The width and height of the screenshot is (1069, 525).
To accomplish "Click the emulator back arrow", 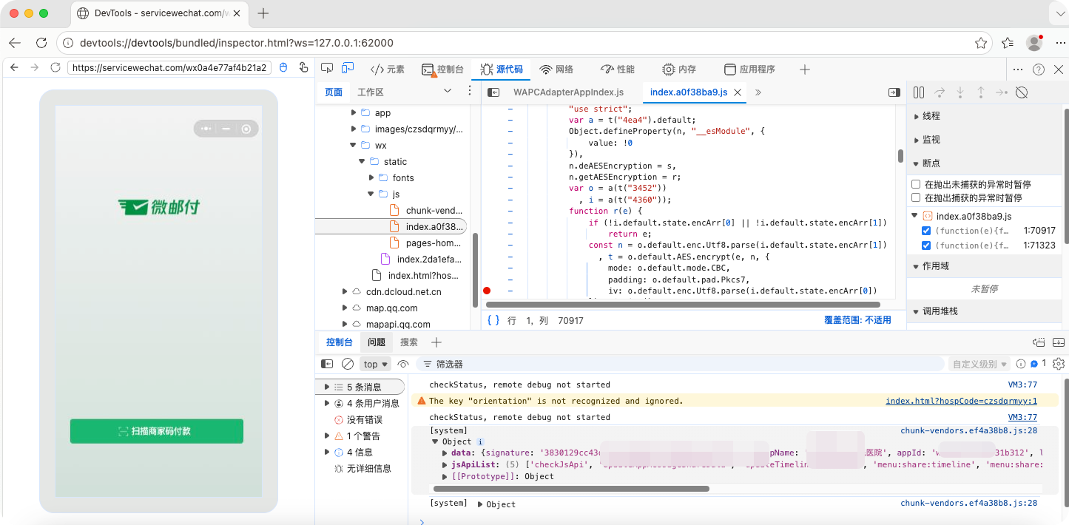I will tap(13, 67).
